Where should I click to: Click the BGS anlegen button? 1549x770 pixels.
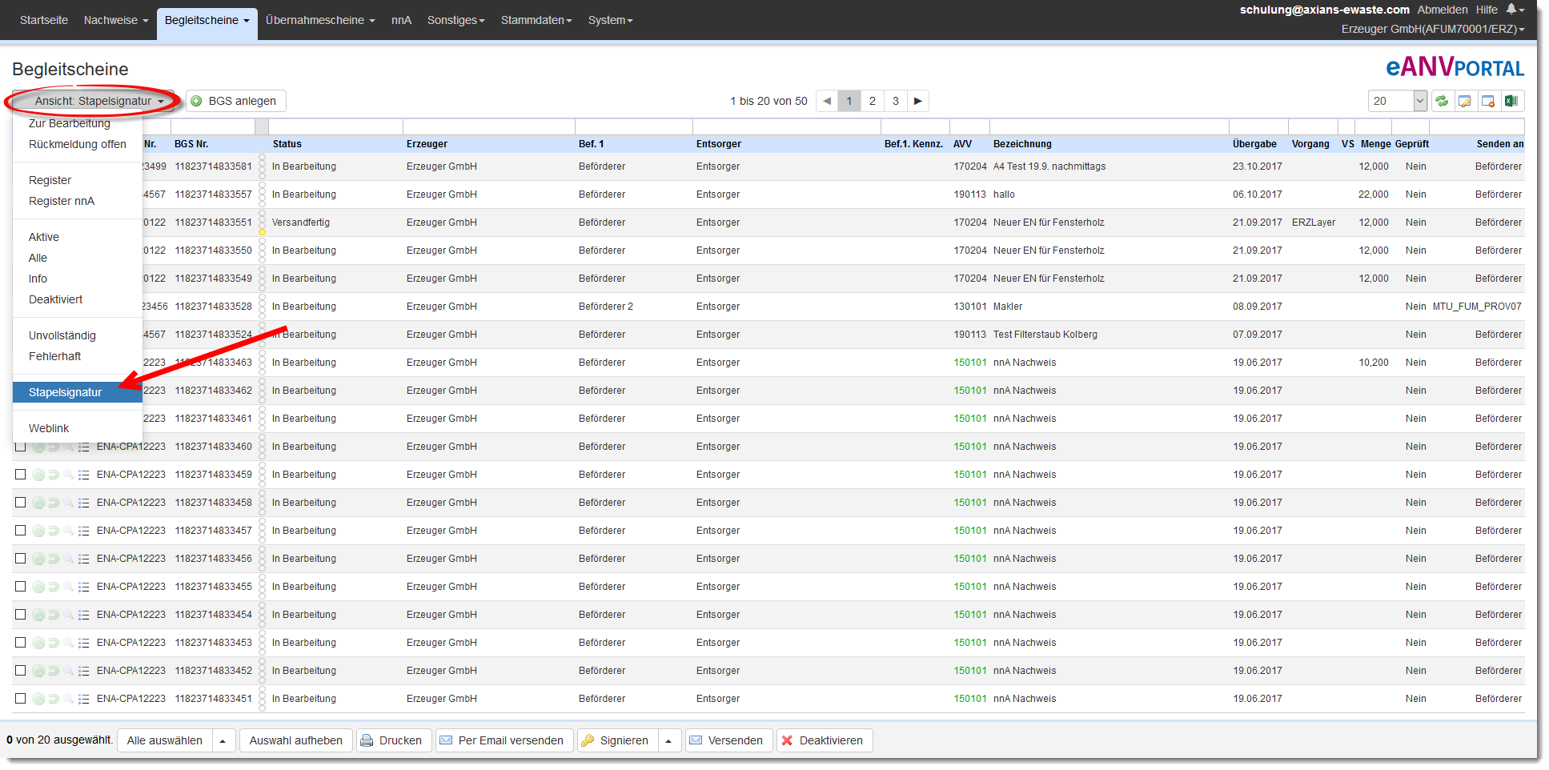[x=235, y=101]
